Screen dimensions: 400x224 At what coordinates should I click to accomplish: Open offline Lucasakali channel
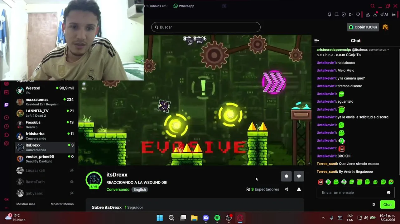(x=45, y=170)
